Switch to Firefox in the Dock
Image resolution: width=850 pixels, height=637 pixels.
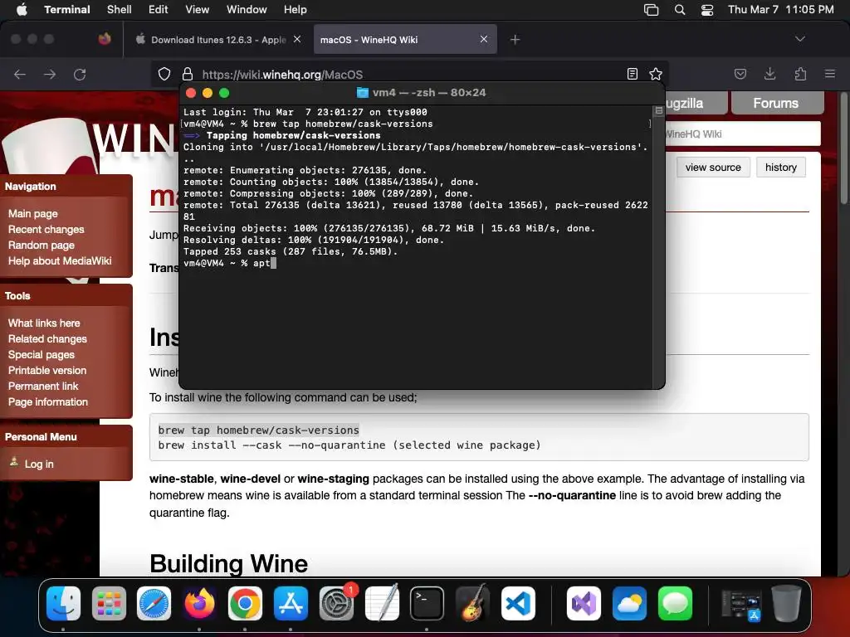pyautogui.click(x=199, y=603)
